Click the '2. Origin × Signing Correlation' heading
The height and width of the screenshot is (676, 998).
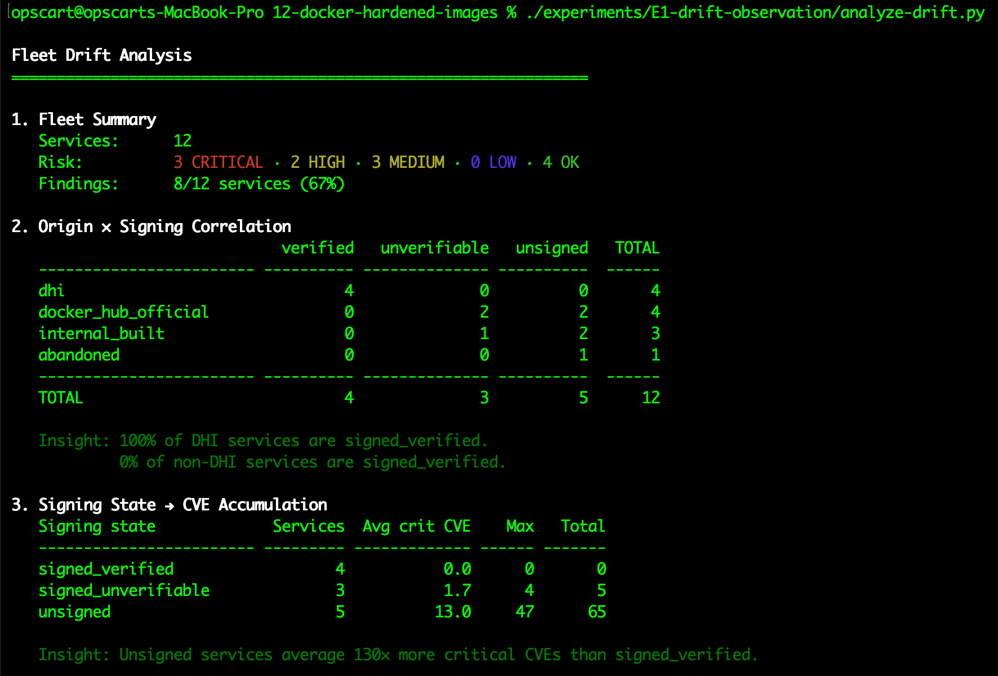(x=151, y=226)
